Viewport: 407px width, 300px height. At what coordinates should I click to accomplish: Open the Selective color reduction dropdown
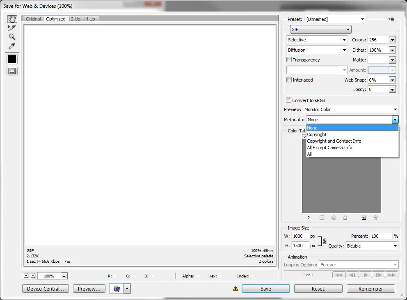(x=317, y=40)
